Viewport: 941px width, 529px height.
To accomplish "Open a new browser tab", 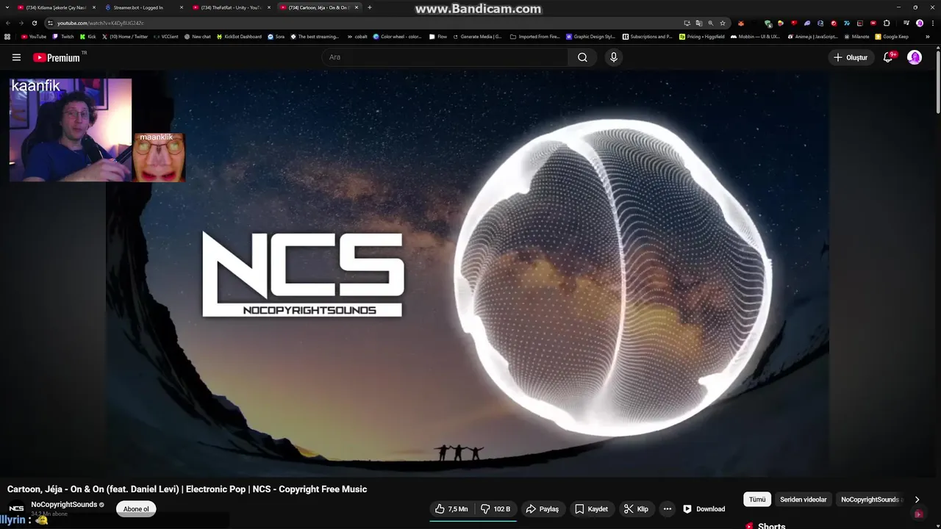I will 369,7.
